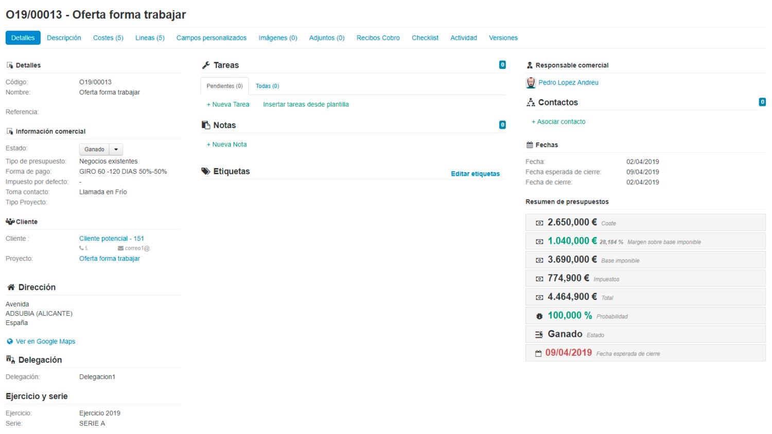772x434 pixels.
Task: Open the Lineas (5) tab
Action: (x=150, y=38)
